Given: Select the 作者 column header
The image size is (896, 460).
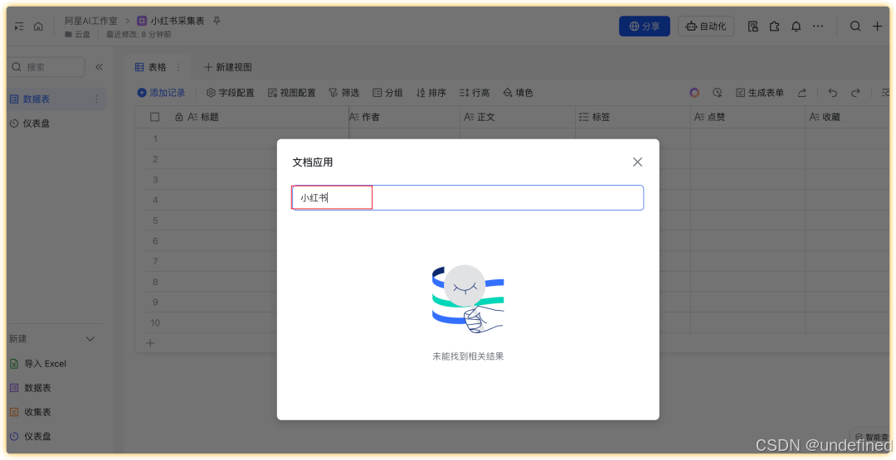Looking at the screenshot, I should [x=405, y=117].
